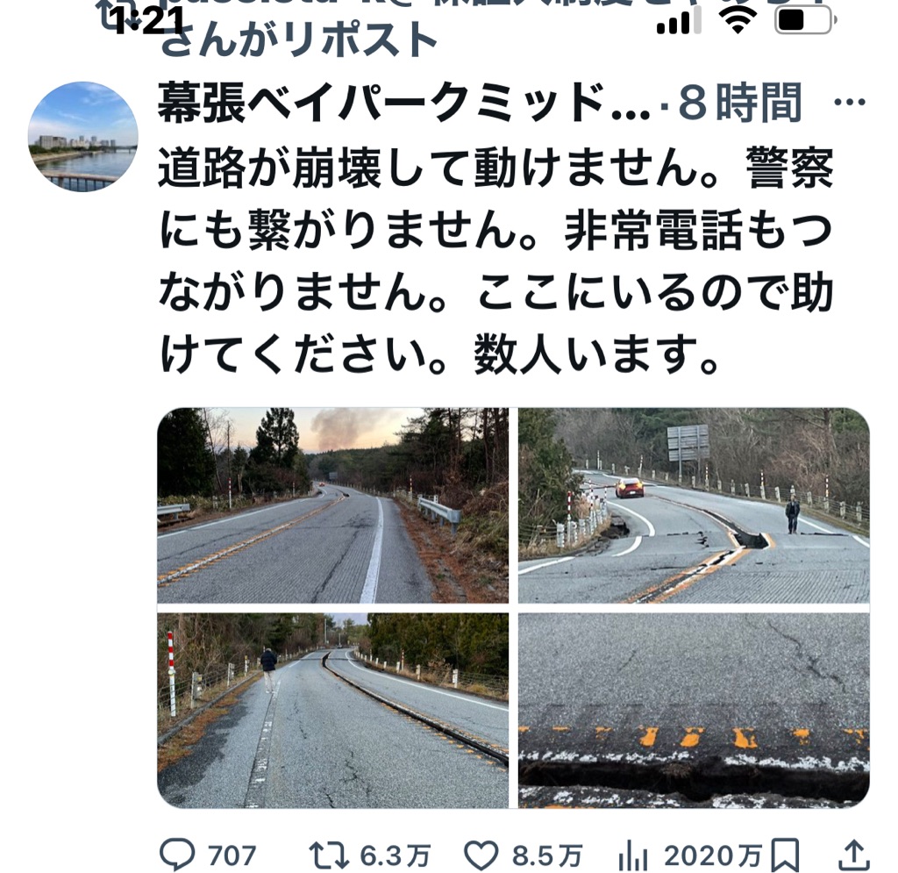Image resolution: width=898 pixels, height=873 pixels.
Task: Open top-right photo with red car
Action: (x=695, y=504)
